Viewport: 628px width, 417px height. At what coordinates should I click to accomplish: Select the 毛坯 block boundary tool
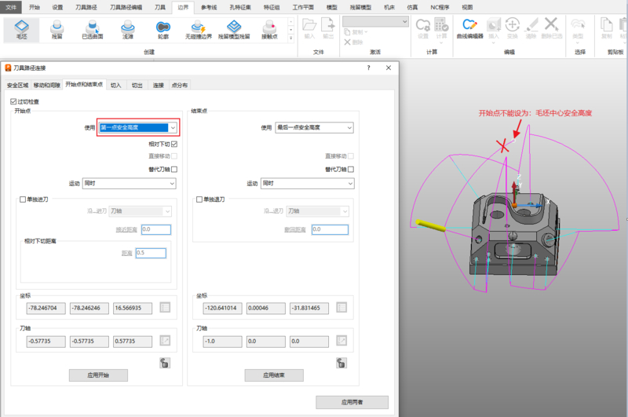point(22,30)
